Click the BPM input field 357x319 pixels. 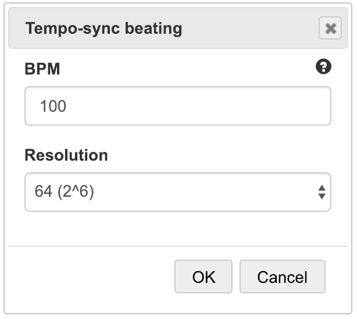click(177, 107)
